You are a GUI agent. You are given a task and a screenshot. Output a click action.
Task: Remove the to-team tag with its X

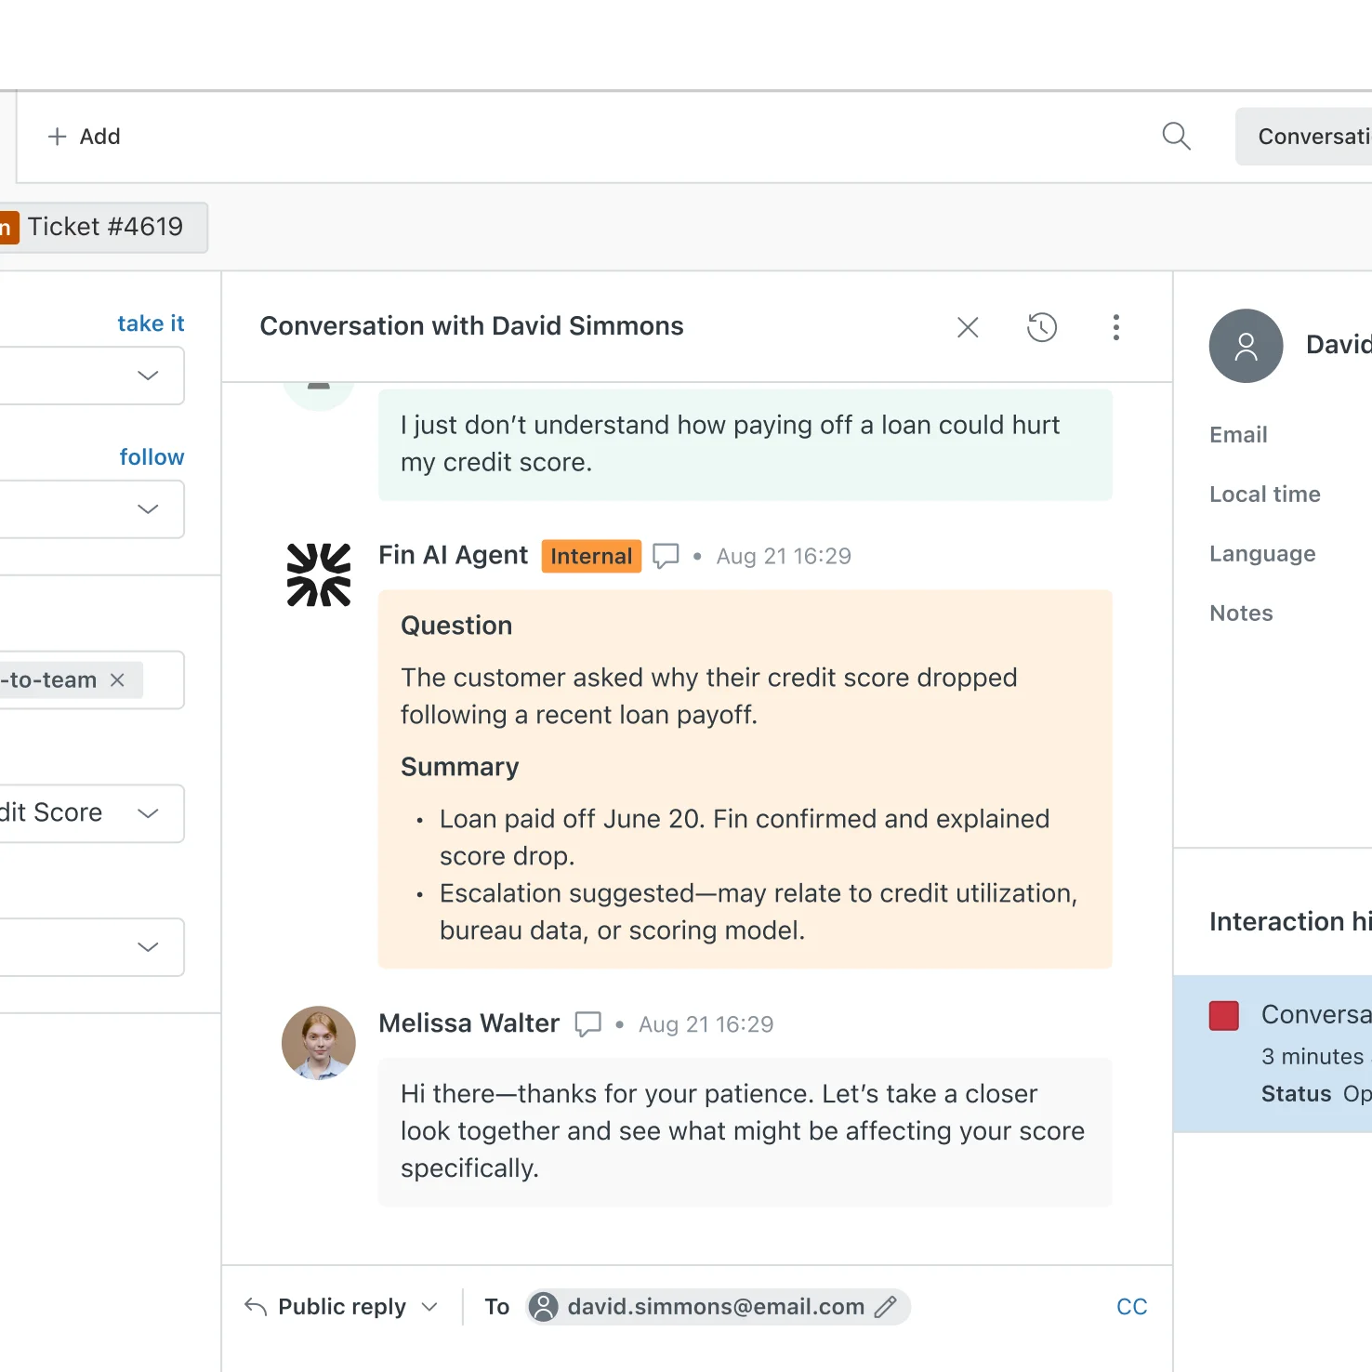(117, 679)
